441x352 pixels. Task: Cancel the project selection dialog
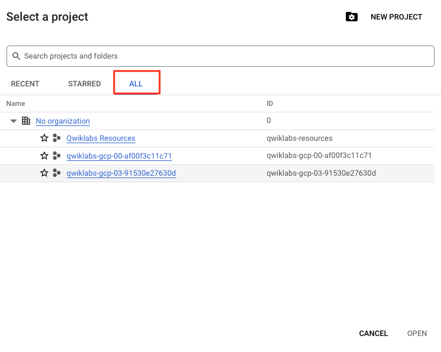click(x=374, y=334)
